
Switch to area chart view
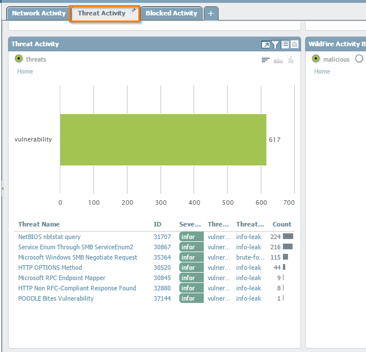click(x=278, y=60)
